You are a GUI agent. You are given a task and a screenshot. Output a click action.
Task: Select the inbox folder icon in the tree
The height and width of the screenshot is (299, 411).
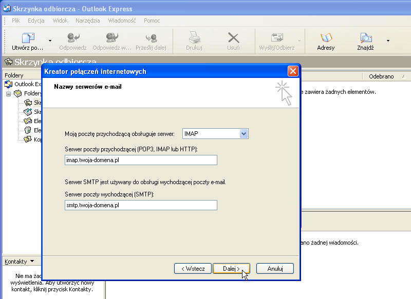point(28,103)
